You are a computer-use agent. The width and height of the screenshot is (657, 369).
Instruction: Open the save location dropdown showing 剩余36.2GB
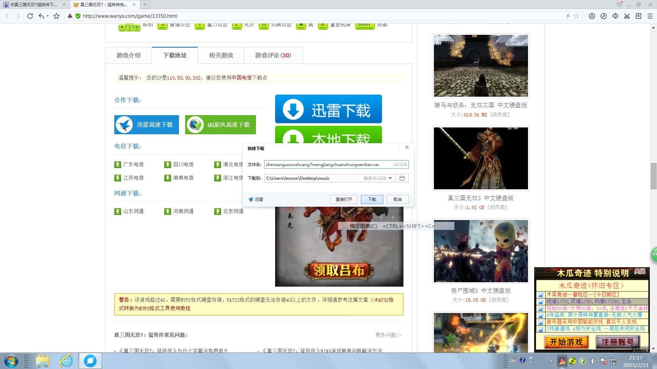pyautogui.click(x=390, y=178)
